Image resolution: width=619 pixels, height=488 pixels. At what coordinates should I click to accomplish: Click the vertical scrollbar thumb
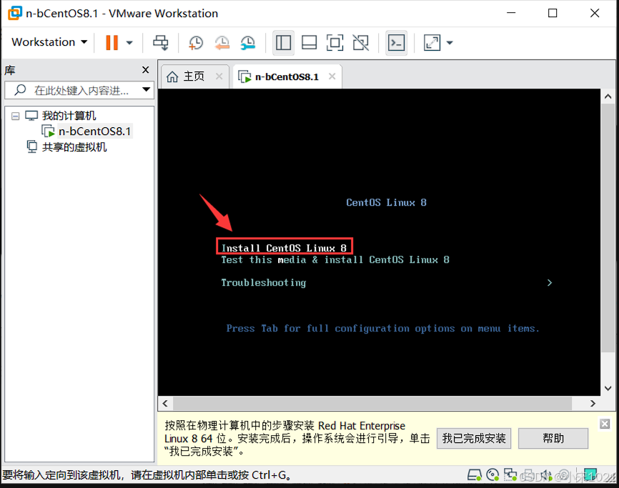pyautogui.click(x=608, y=228)
